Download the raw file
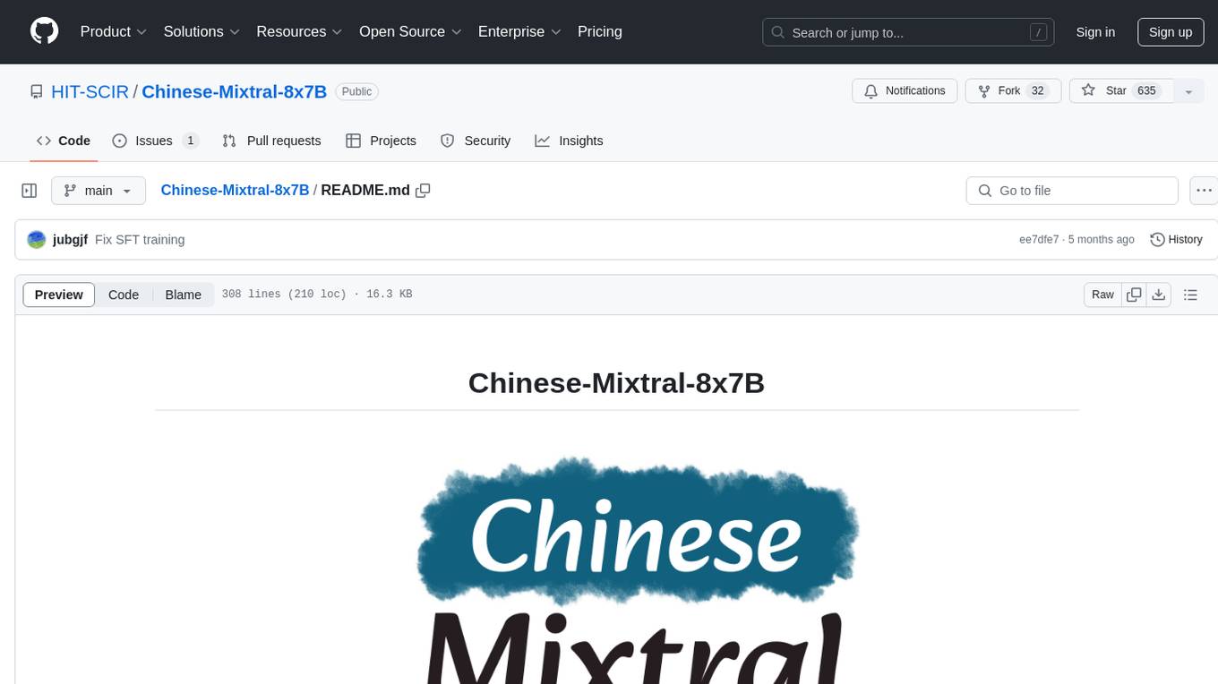 (1158, 295)
